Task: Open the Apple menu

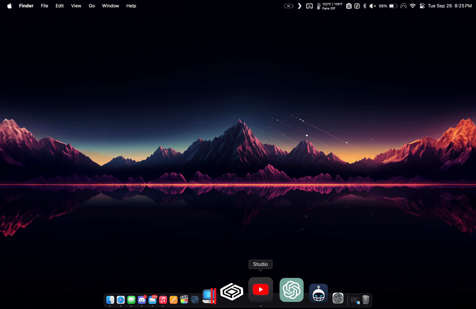Action: 10,6
